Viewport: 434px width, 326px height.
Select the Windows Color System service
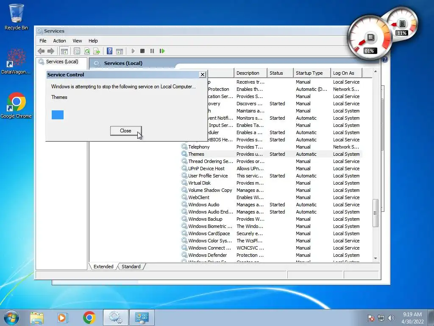pyautogui.click(x=271, y=241)
